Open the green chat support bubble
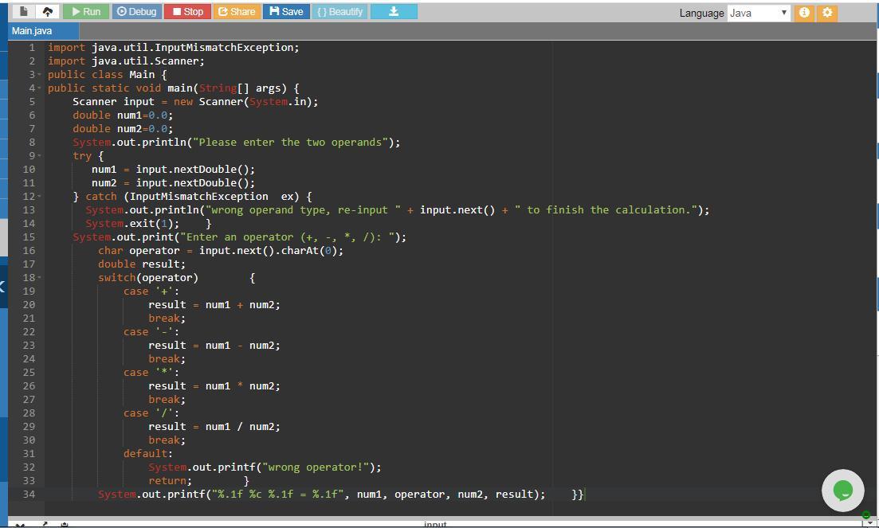The image size is (879, 528). (842, 491)
